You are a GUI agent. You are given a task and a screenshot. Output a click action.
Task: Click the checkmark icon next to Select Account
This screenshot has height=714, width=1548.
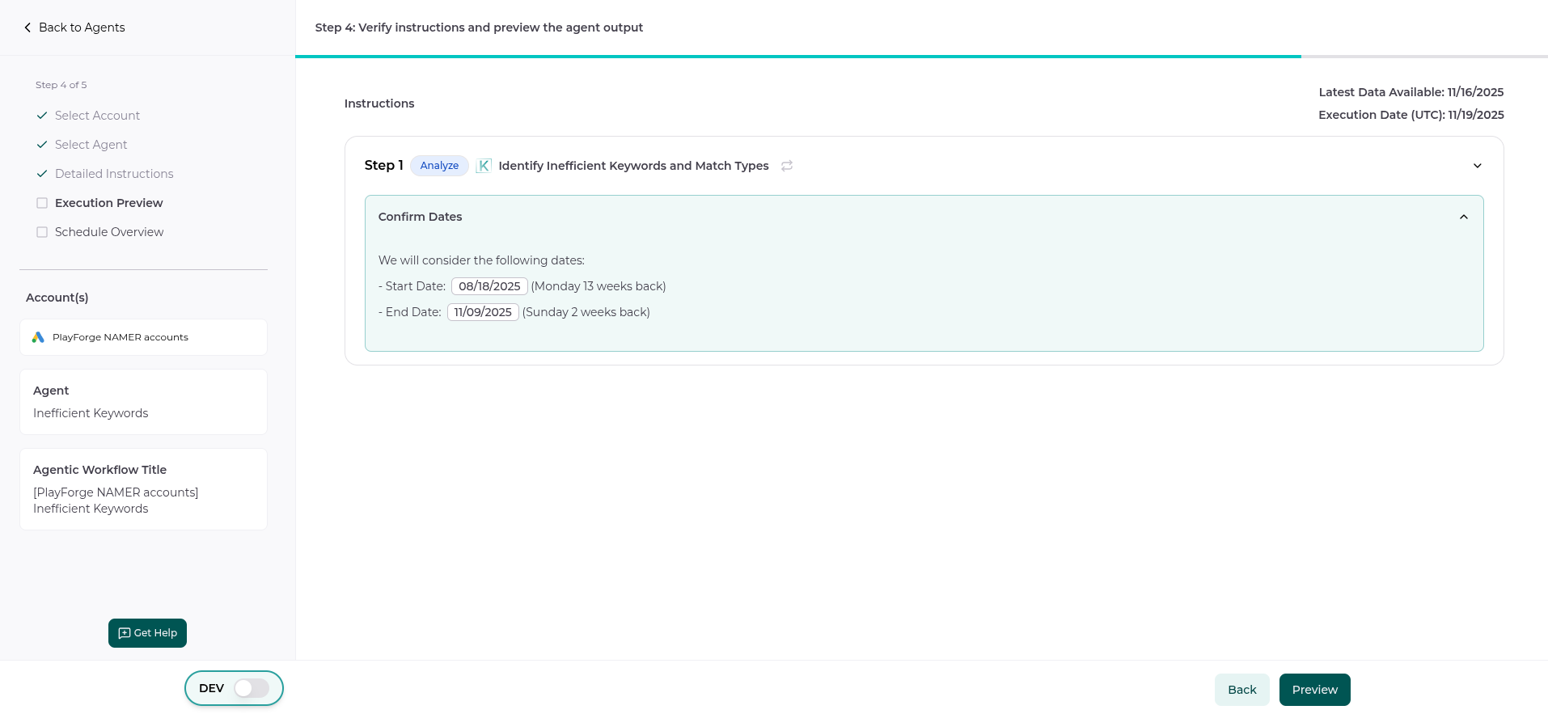42,116
